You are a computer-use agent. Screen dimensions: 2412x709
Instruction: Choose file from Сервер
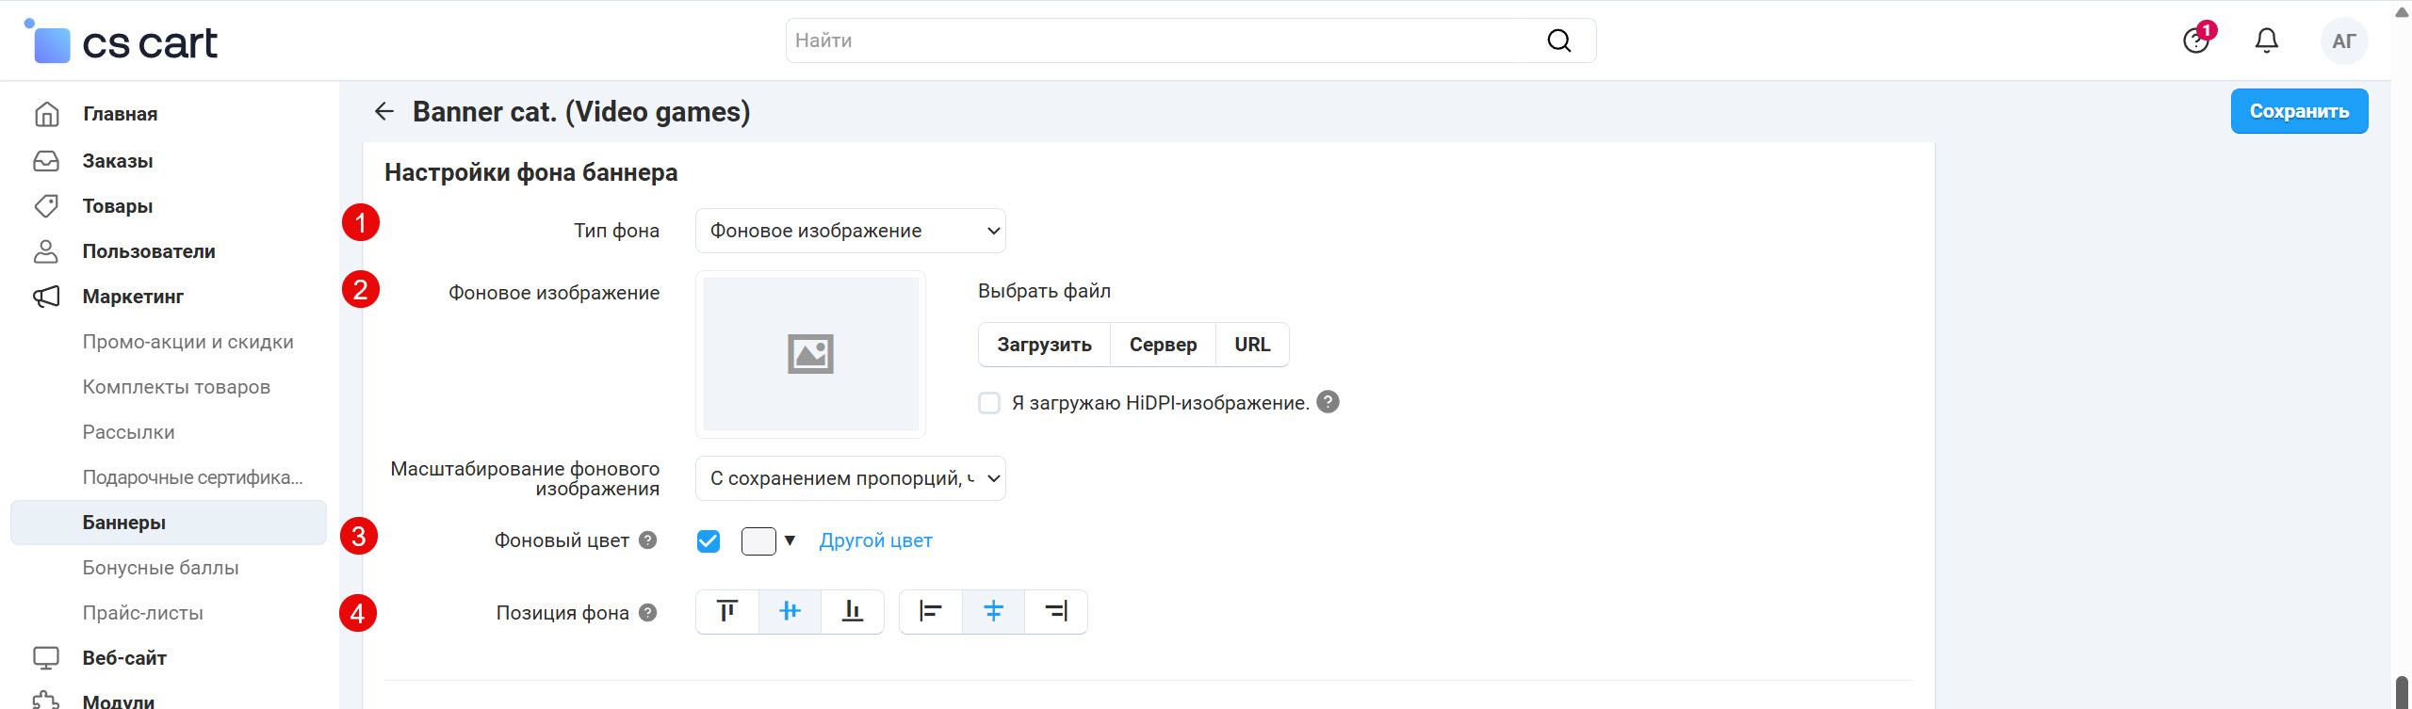click(1164, 345)
